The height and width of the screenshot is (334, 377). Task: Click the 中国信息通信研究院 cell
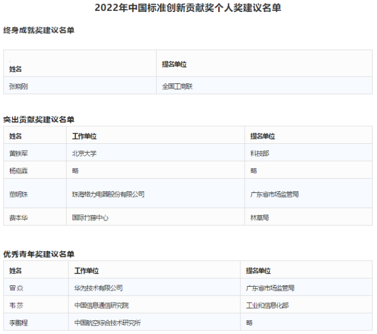[x=102, y=305]
